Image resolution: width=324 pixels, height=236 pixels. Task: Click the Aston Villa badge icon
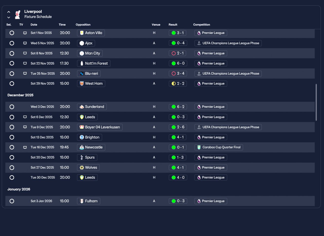click(x=82, y=33)
